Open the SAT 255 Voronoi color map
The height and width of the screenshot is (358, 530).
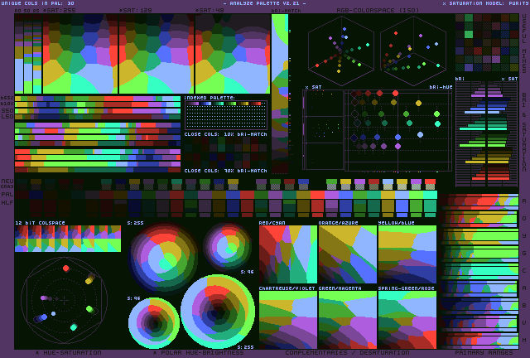pos(80,54)
